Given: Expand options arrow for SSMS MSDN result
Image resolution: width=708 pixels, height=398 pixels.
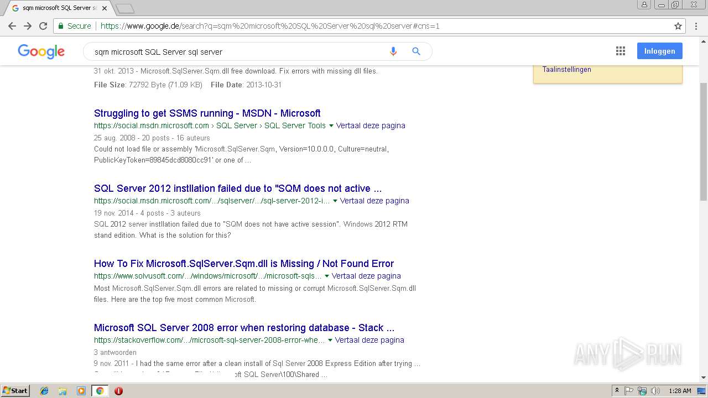Looking at the screenshot, I should tap(331, 126).
